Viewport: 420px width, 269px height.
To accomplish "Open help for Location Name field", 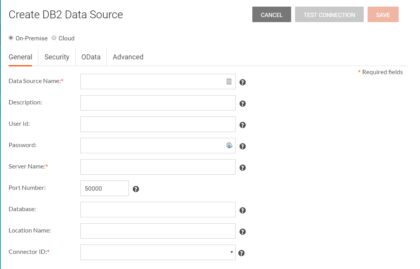I will (x=242, y=232).
